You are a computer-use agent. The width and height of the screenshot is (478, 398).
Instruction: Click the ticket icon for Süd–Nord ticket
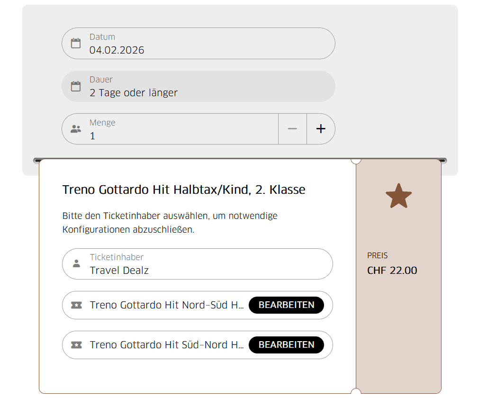click(x=76, y=345)
